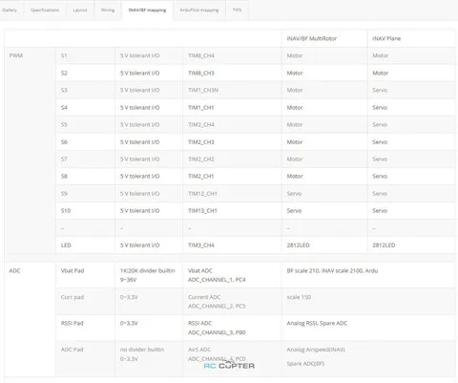Click Motor in S1 row MultiRotor column
This screenshot has width=458, height=383.
click(295, 55)
